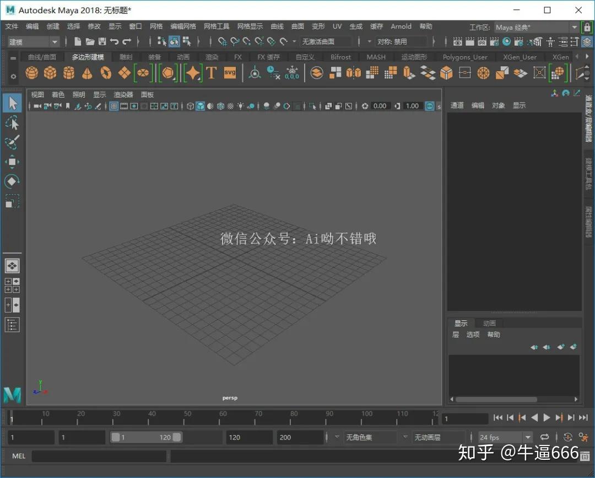Create a polygon cone from the shelf

[87, 72]
